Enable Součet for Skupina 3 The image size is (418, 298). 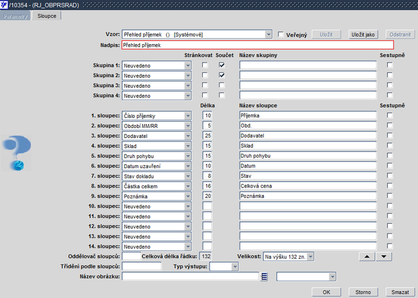(x=221, y=85)
